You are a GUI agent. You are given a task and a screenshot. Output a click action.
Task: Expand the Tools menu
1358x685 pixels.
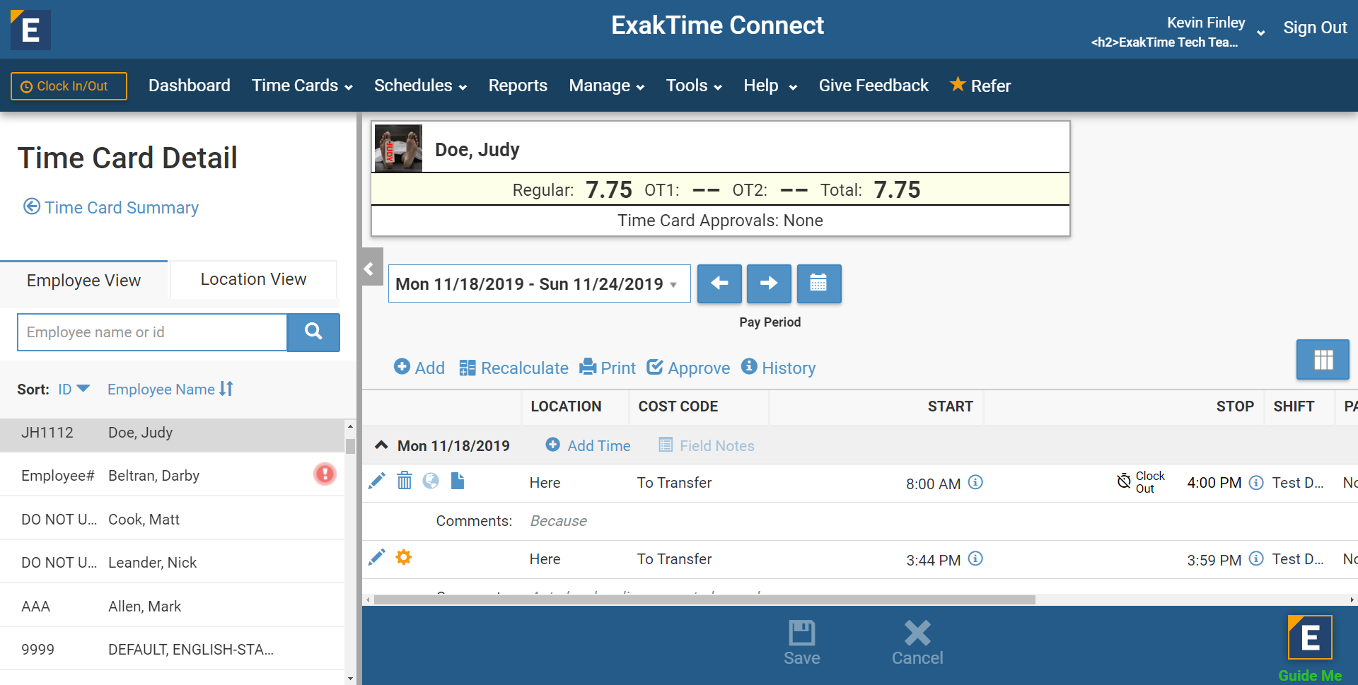pos(694,86)
